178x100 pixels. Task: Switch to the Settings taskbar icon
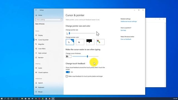tap(53, 99)
